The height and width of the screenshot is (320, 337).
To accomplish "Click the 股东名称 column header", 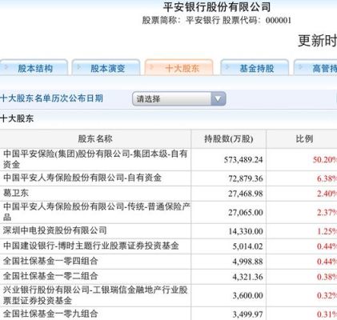I will pos(95,138).
